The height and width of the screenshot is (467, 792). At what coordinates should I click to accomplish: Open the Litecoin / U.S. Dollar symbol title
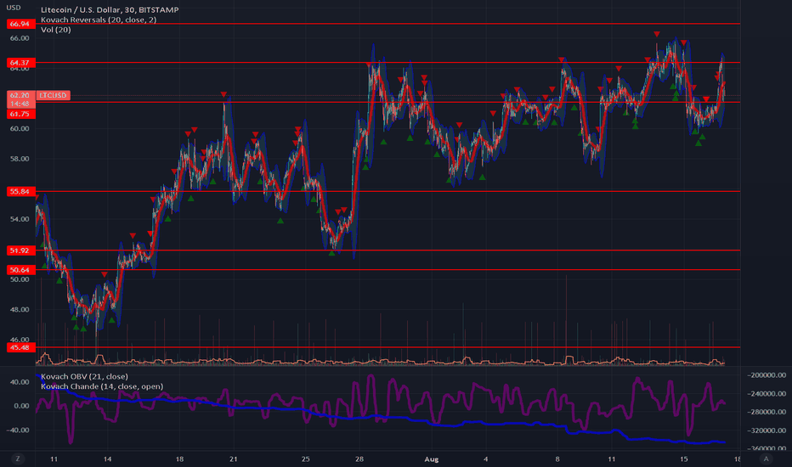[x=110, y=9]
